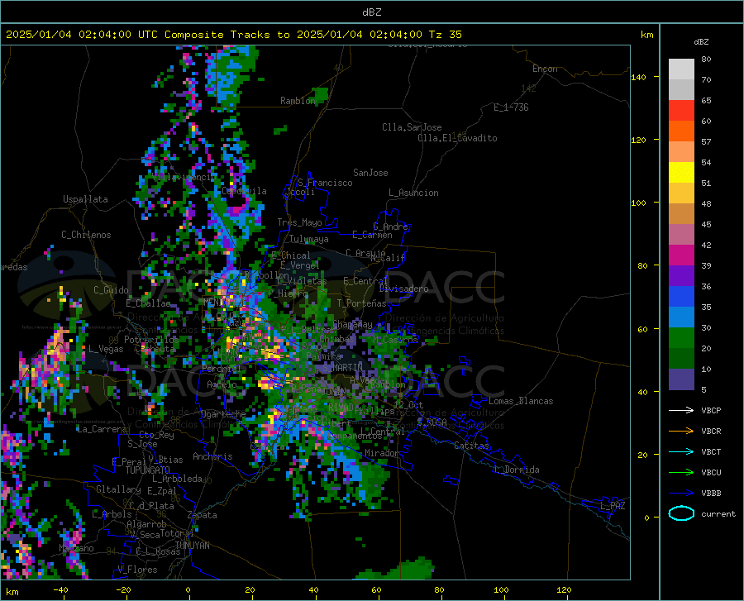Click the 'E_1-736' map label
This screenshot has width=744, height=601.
511,107
